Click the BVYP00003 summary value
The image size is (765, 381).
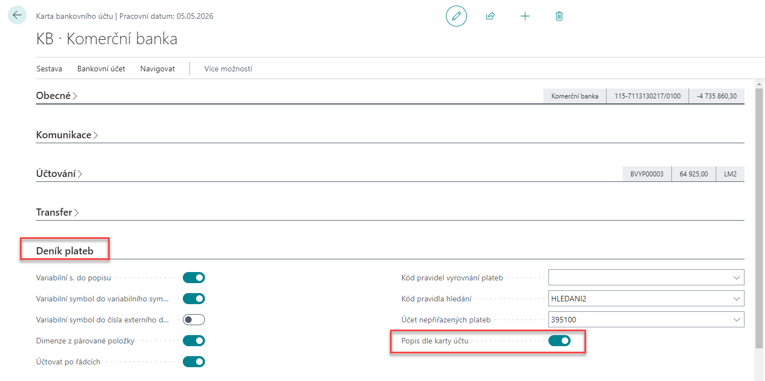click(x=647, y=174)
